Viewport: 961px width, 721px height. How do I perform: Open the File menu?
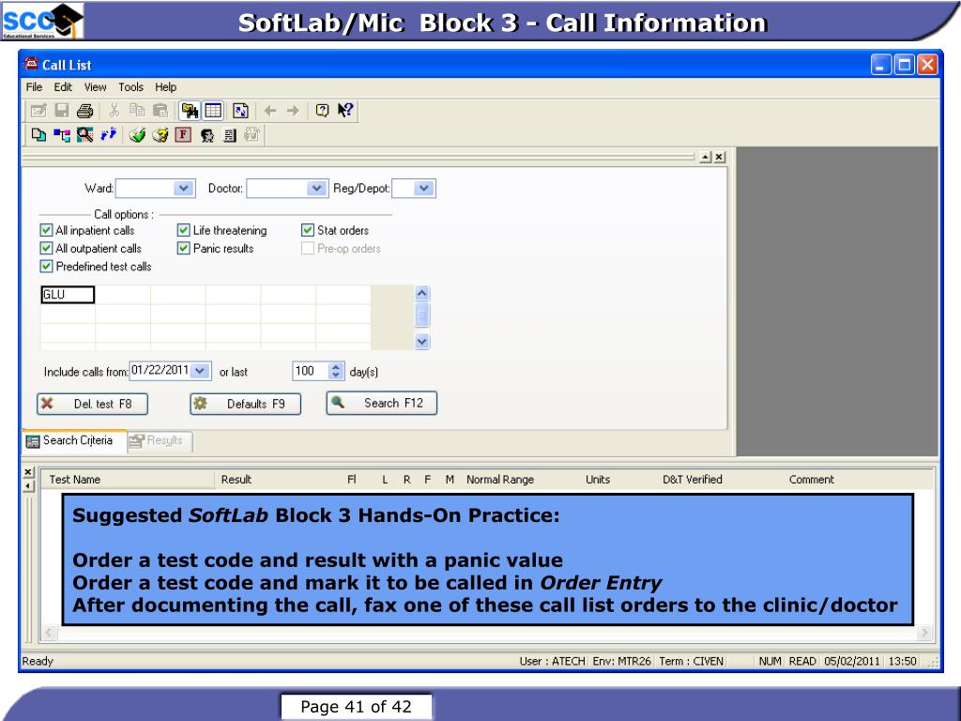coord(35,87)
